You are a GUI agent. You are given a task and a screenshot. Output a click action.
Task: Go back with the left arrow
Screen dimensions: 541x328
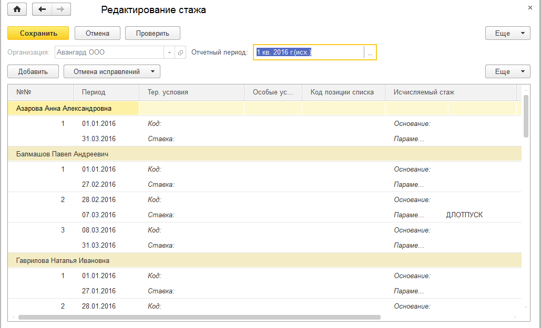point(42,9)
